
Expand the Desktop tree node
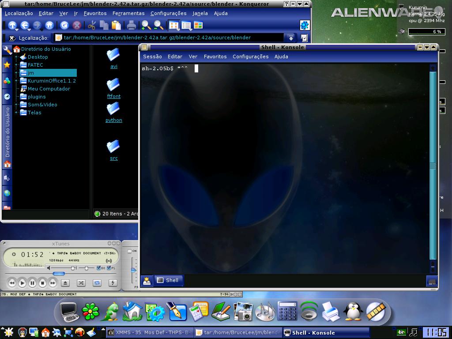(x=16, y=57)
